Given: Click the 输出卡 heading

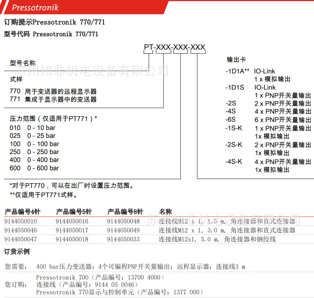Looking at the screenshot, I should tap(236, 59).
